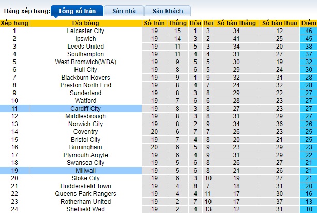
Task: Open West Bromwich(WBA) team link
Action: pos(86,62)
